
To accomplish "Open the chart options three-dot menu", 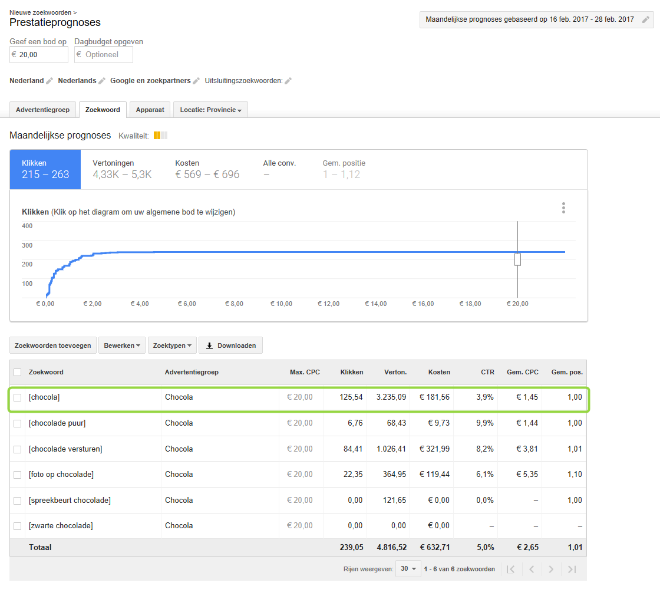I will coord(563,208).
